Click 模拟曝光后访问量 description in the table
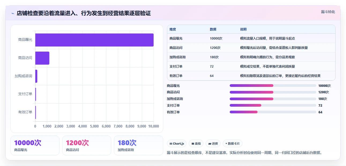 point(274,48)
